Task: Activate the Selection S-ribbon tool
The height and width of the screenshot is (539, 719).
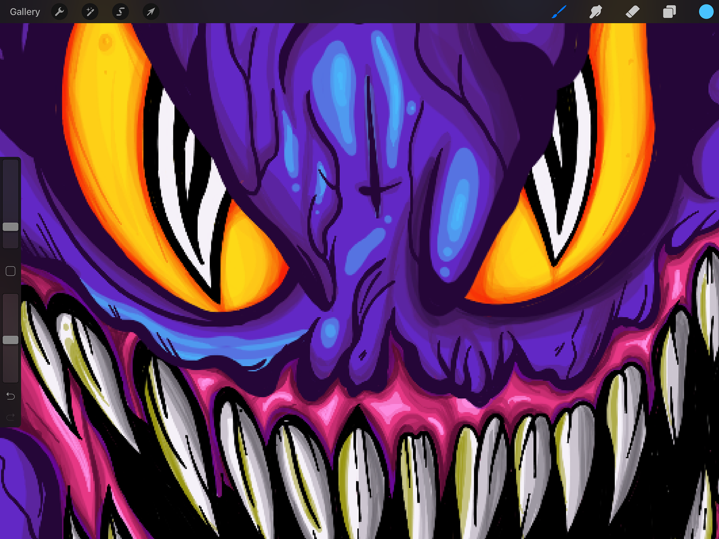Action: (x=120, y=12)
